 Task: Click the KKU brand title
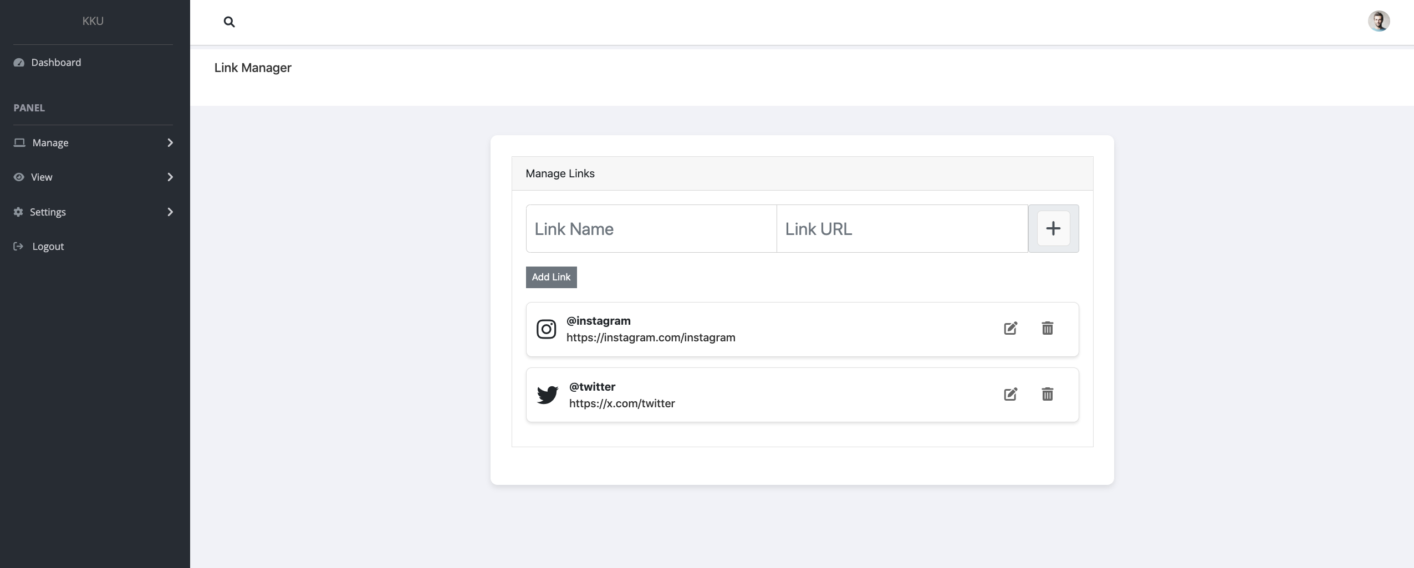point(93,21)
